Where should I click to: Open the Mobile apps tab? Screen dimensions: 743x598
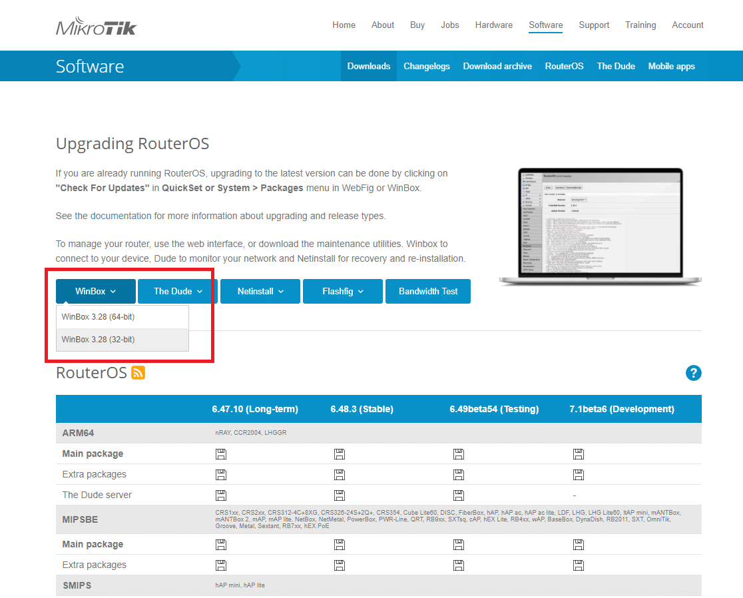tap(672, 67)
